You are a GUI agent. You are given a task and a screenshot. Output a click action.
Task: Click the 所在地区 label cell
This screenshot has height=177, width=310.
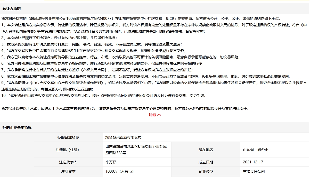coord(206,150)
